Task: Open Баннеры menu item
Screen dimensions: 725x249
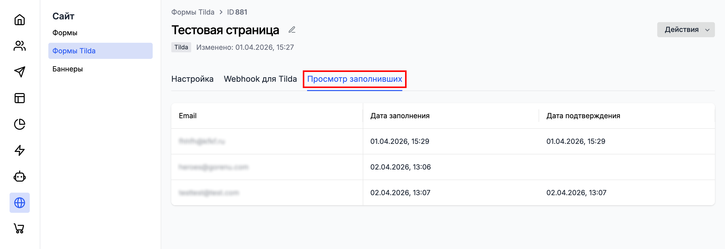Action: [68, 69]
